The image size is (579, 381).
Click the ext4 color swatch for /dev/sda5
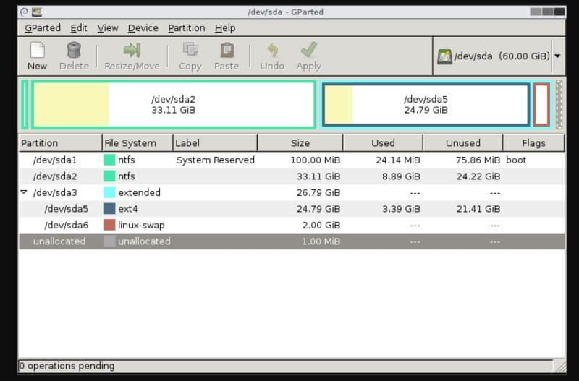[x=110, y=209]
